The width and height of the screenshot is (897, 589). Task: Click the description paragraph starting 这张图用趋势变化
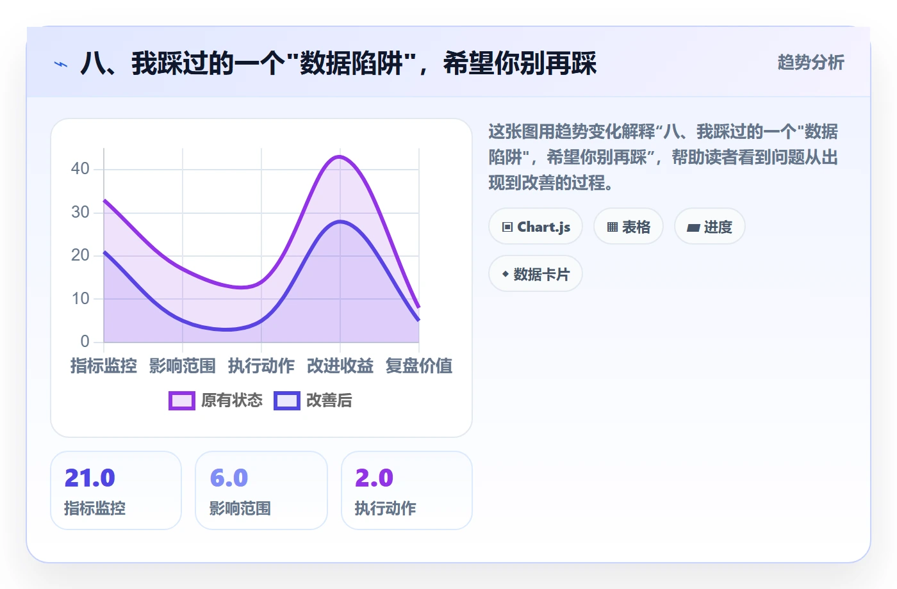(x=664, y=157)
